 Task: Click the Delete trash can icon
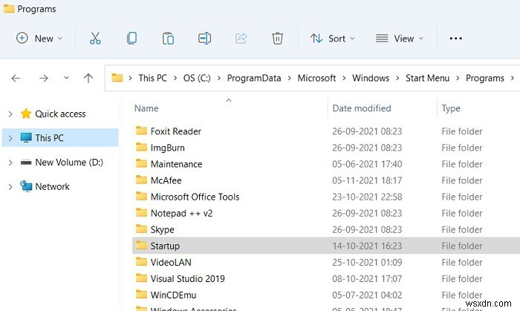tap(278, 39)
